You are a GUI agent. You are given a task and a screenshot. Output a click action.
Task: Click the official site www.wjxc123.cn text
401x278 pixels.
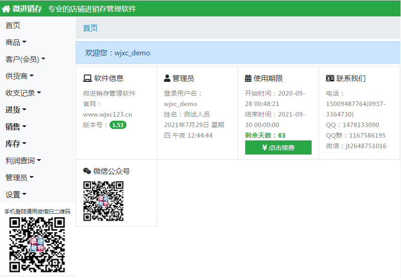pyautogui.click(x=107, y=114)
